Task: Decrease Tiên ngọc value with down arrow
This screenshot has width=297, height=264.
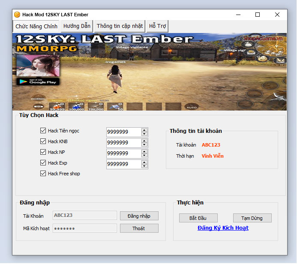Action: (x=144, y=134)
